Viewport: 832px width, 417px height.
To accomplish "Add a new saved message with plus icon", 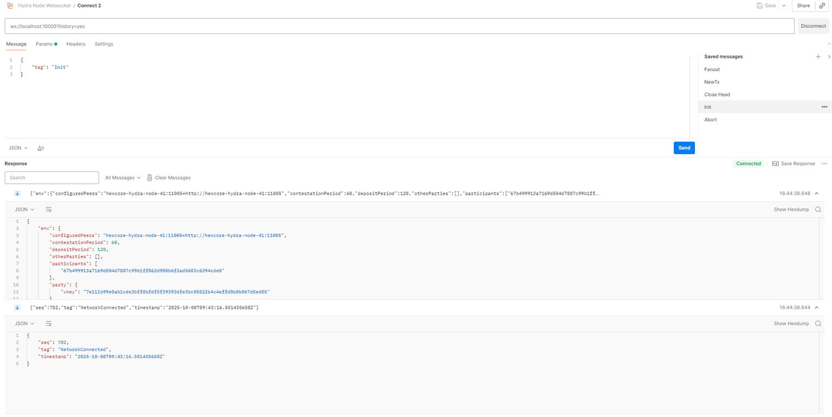I will click(x=818, y=56).
